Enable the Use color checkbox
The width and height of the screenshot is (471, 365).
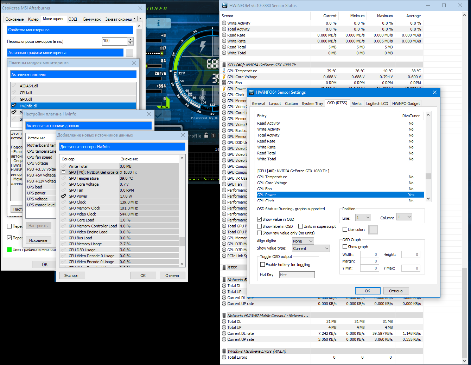pos(345,230)
